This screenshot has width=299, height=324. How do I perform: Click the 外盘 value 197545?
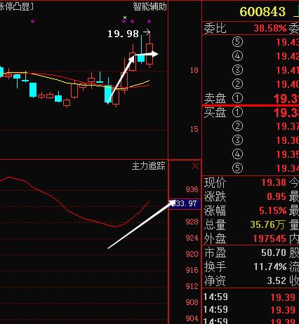[x=270, y=238]
